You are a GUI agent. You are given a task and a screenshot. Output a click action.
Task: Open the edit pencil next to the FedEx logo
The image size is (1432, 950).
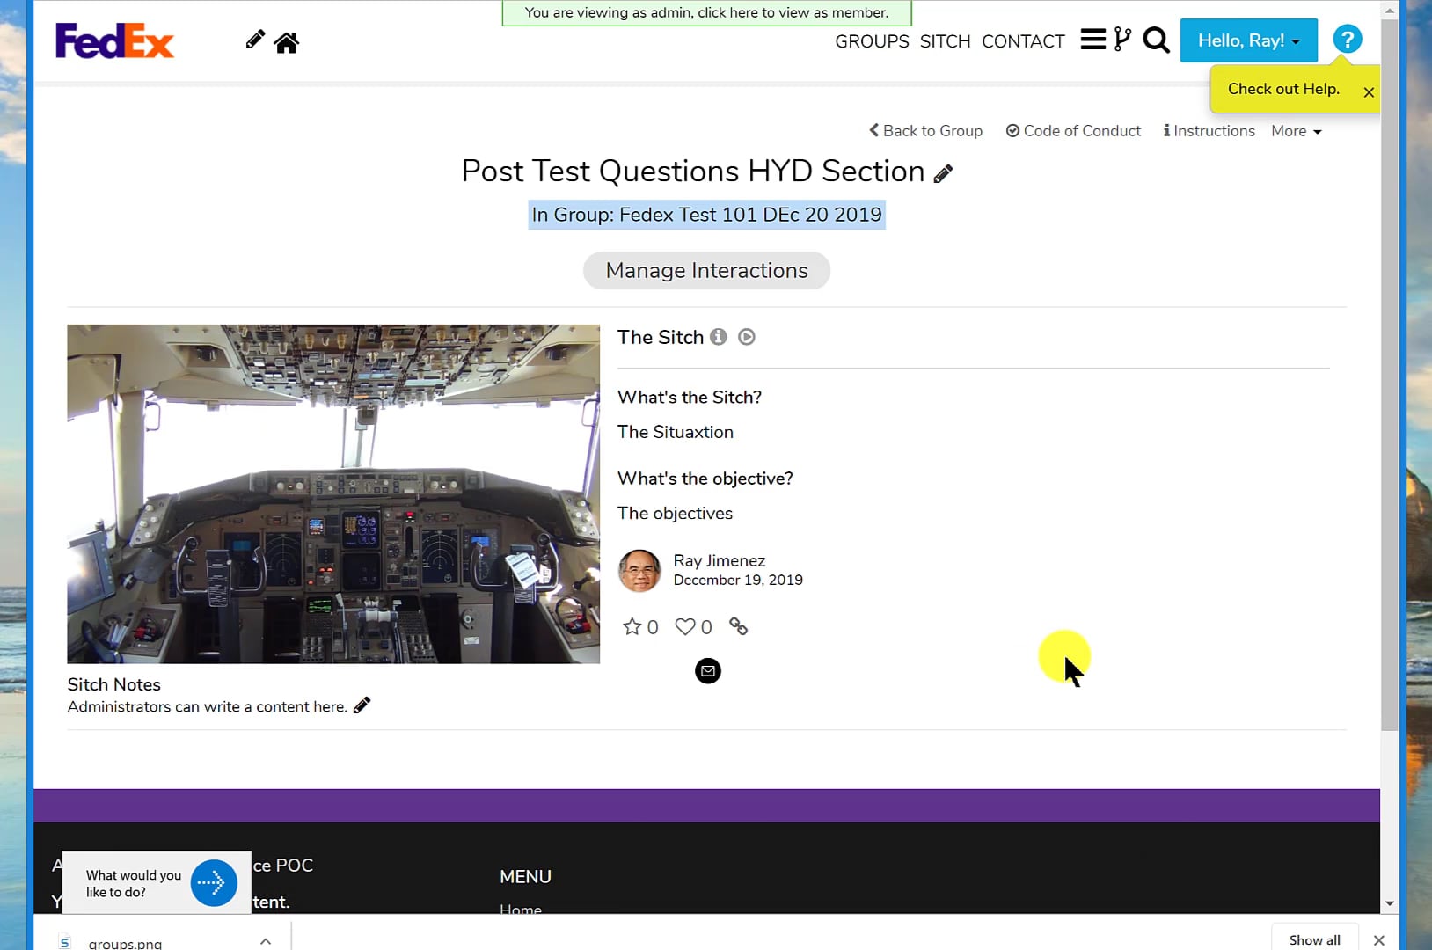[254, 39]
